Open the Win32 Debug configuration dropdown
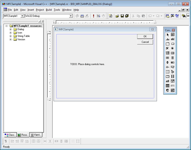Viewport: 191px width, 150px height. click(71, 16)
